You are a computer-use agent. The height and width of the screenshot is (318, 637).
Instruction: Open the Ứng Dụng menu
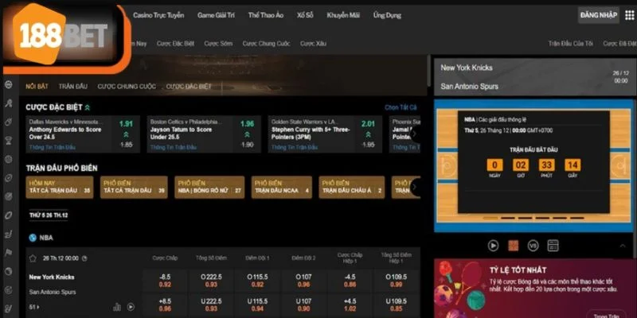pyautogui.click(x=387, y=15)
